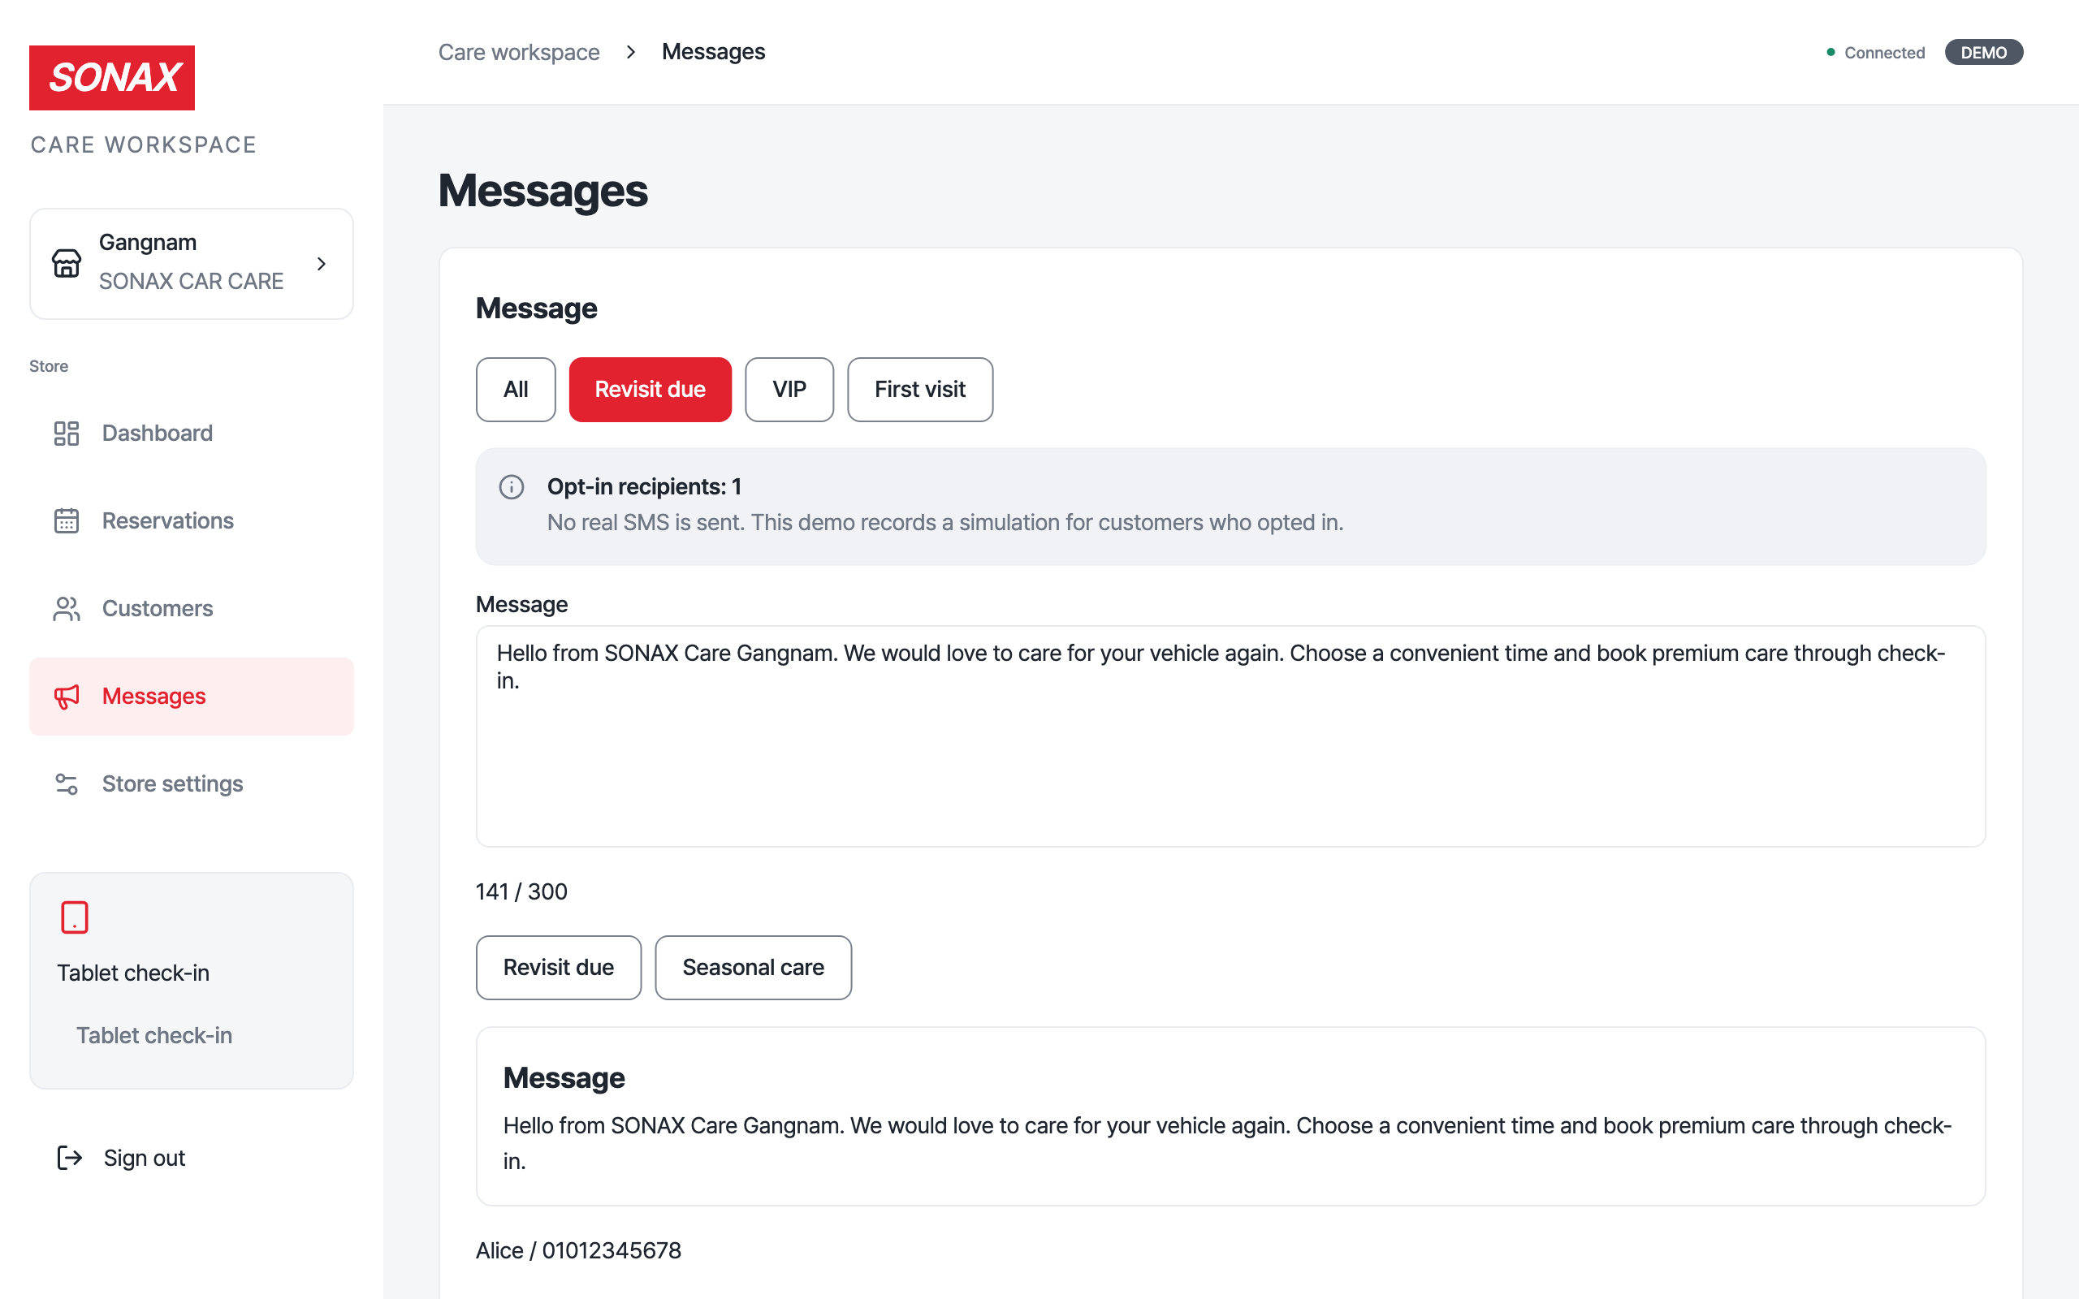Click recipient Alice / 01012345678
This screenshot has height=1299, width=2079.
(578, 1251)
